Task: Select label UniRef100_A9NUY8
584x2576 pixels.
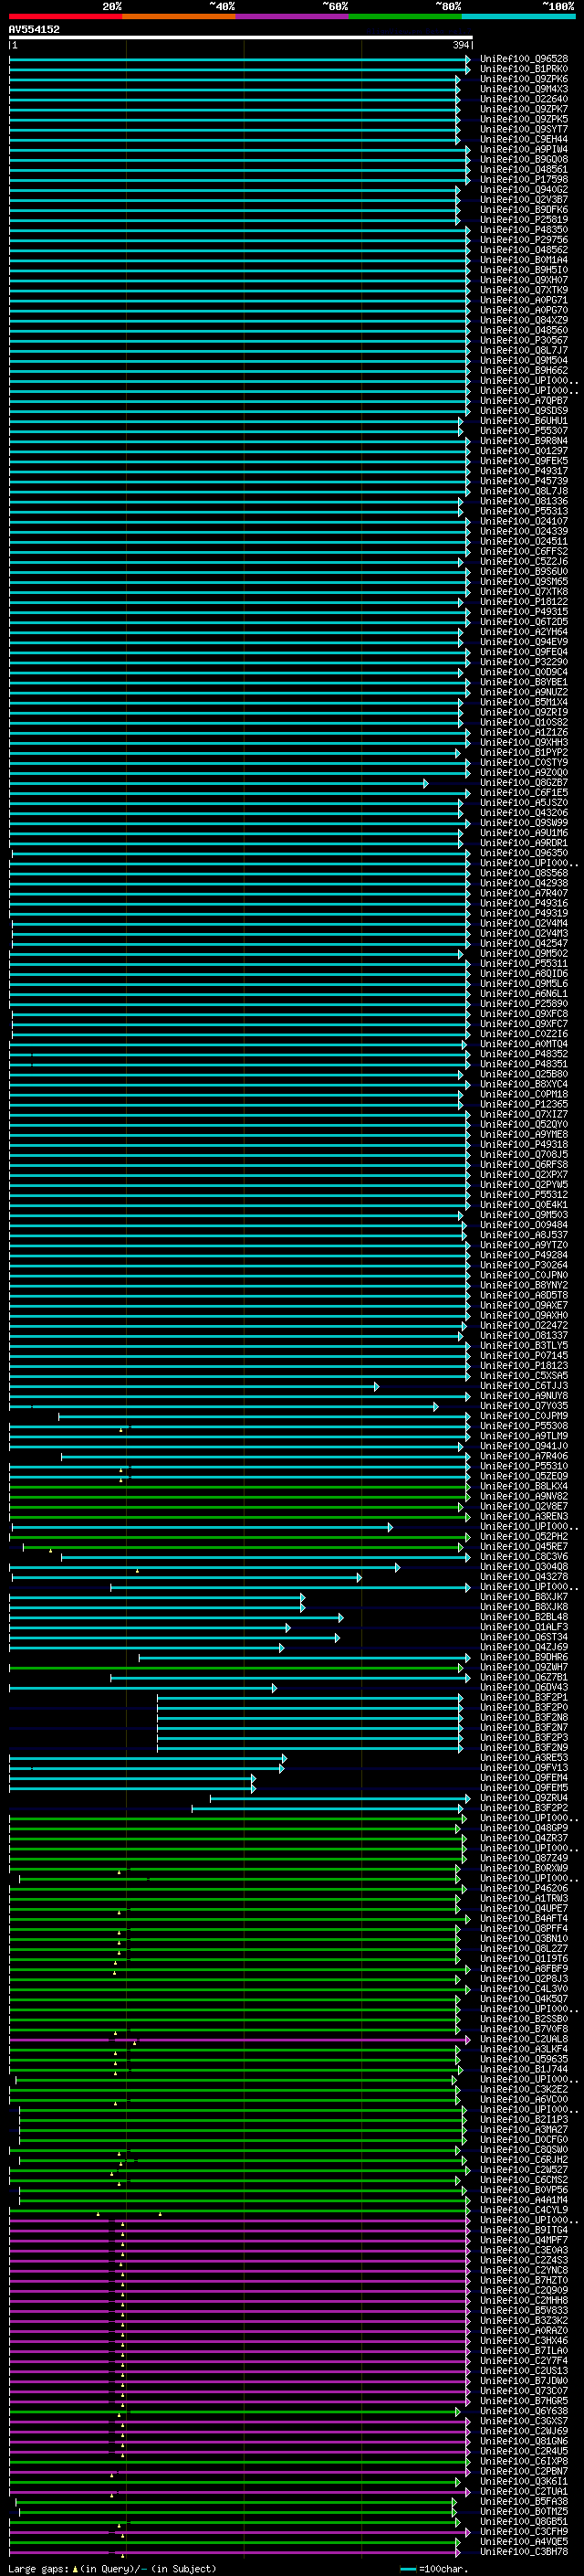Action: tap(524, 1396)
